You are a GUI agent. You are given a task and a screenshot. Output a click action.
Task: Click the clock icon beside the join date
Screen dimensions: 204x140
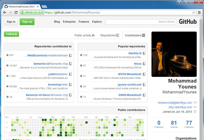click(195, 112)
